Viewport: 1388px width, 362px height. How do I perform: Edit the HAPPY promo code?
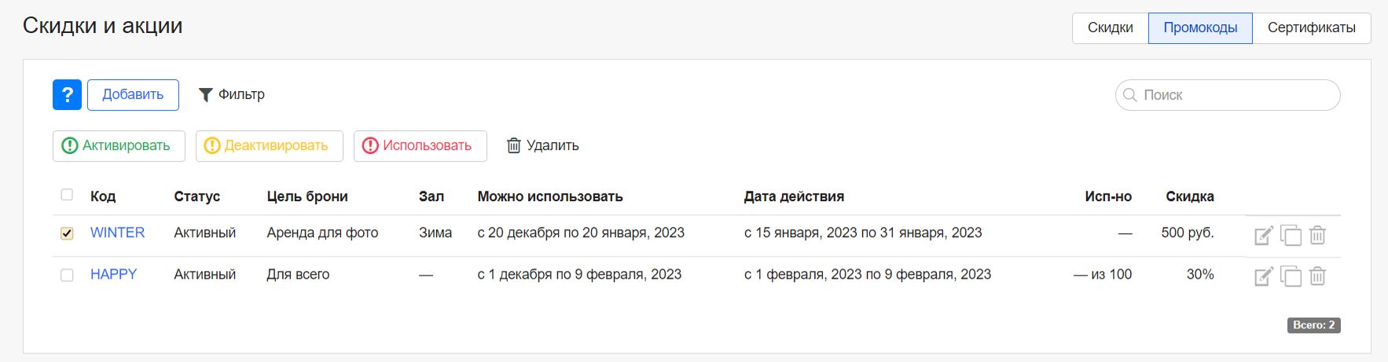(x=1263, y=276)
